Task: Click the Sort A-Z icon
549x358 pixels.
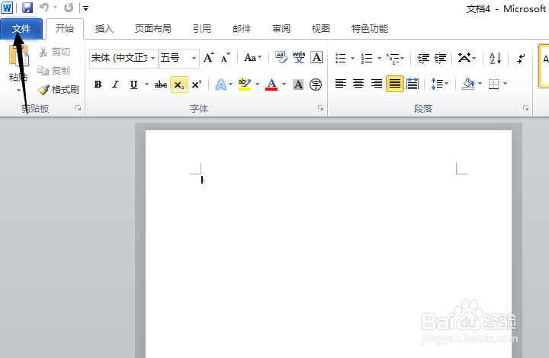Action: coord(495,58)
